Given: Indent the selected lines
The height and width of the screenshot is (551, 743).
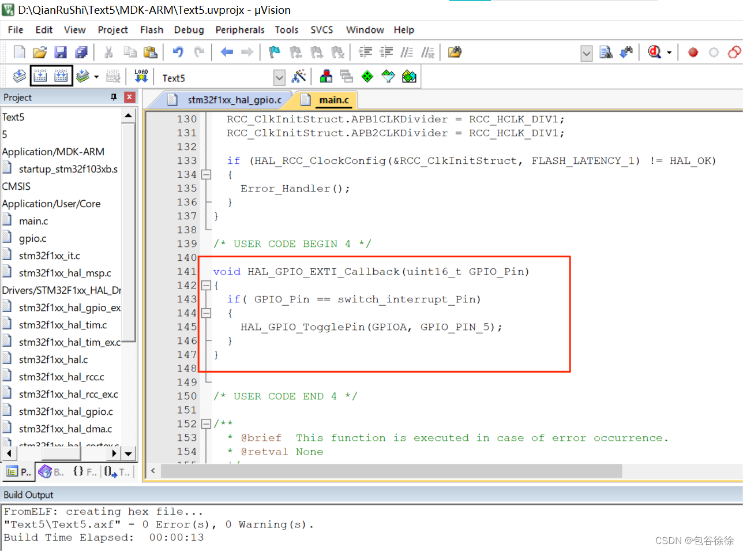Looking at the screenshot, I should pyautogui.click(x=365, y=53).
